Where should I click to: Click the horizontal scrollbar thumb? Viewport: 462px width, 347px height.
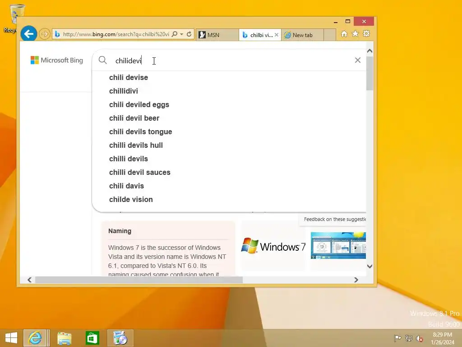tap(139, 280)
